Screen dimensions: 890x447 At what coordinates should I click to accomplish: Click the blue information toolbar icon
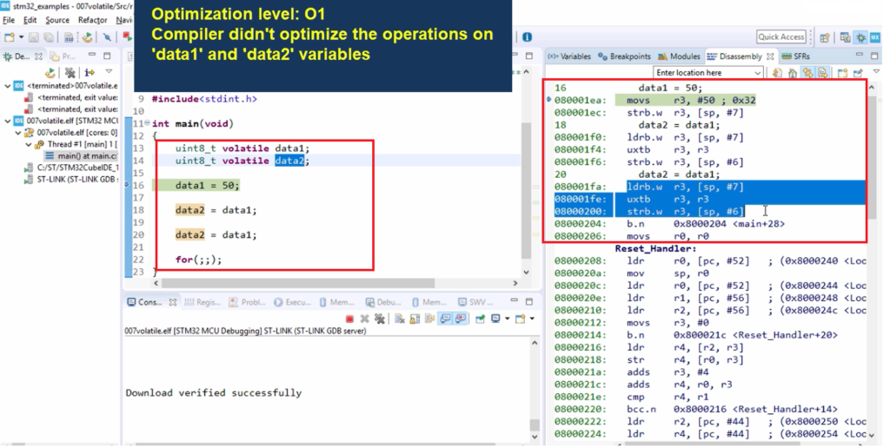527,37
